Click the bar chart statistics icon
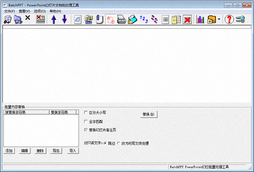The image size is (254, 172). (200, 19)
